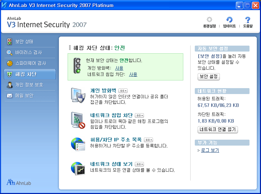Click the GO button beside 네트워크 상태 보기
The height and width of the screenshot is (194, 261).
click(x=139, y=164)
